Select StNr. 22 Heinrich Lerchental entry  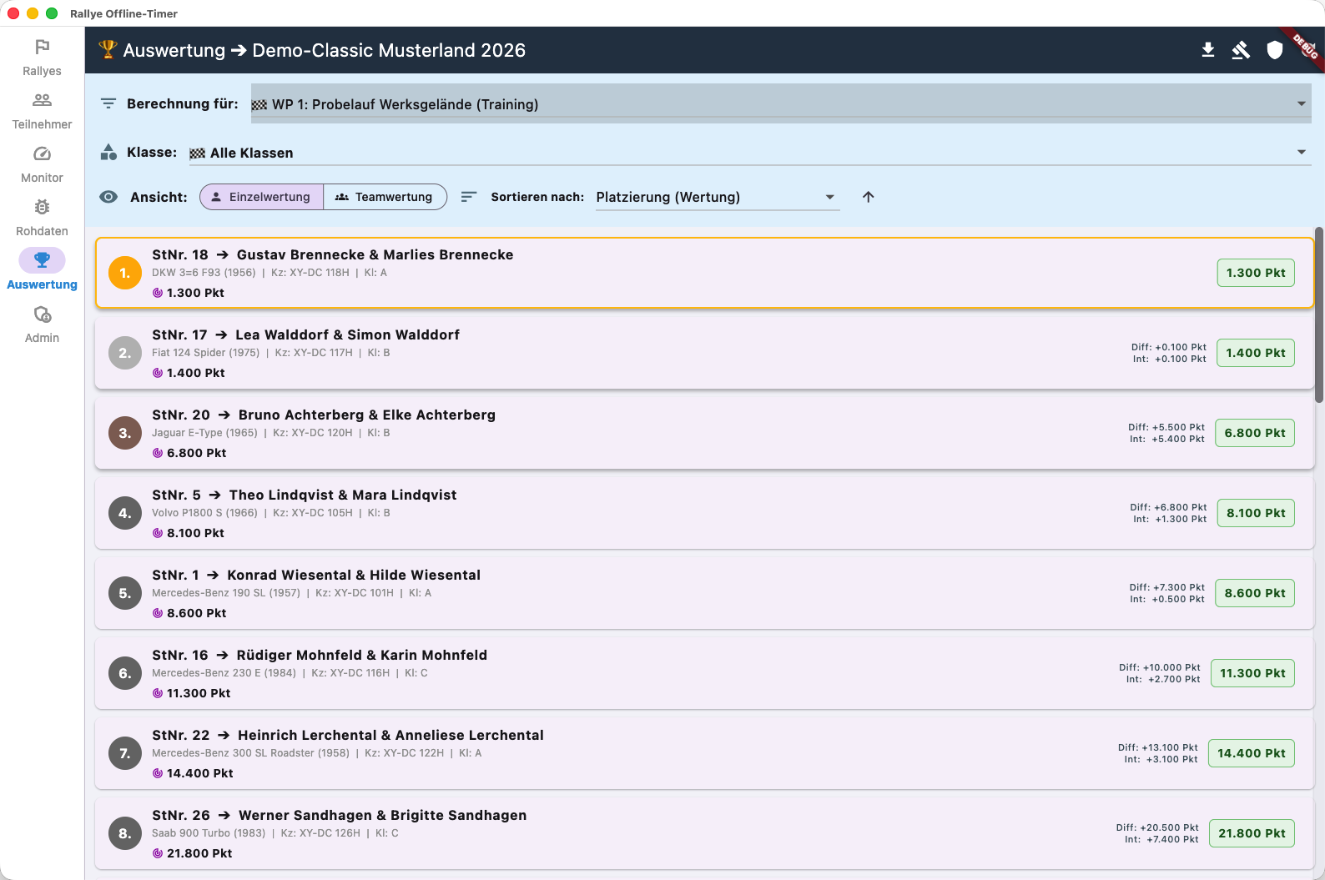tap(704, 753)
